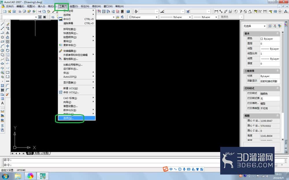289x180 pixels.
Task: Select the Rotate modify tool
Action: tap(8, 50)
